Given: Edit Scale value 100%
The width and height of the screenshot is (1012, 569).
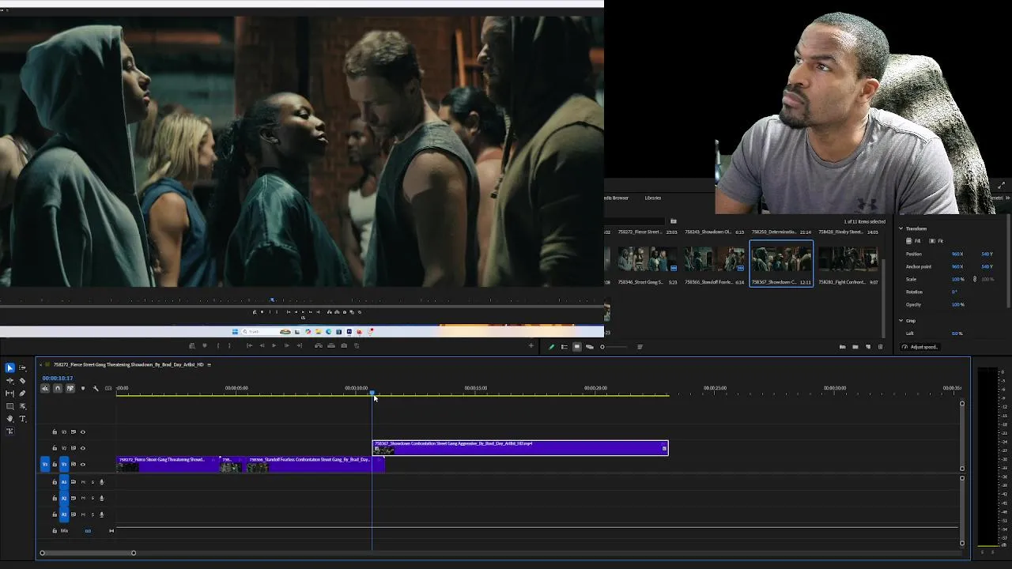Looking at the screenshot, I should pos(957,279).
